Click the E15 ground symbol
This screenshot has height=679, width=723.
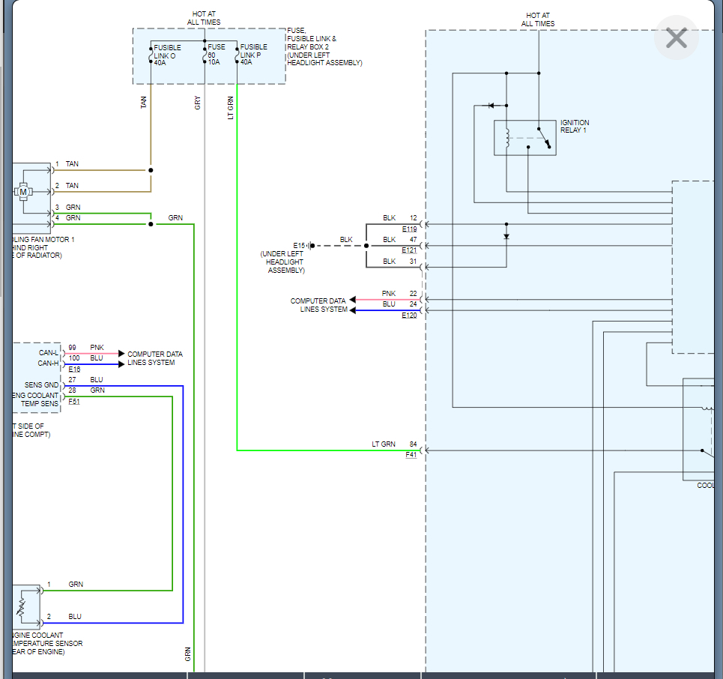click(312, 245)
